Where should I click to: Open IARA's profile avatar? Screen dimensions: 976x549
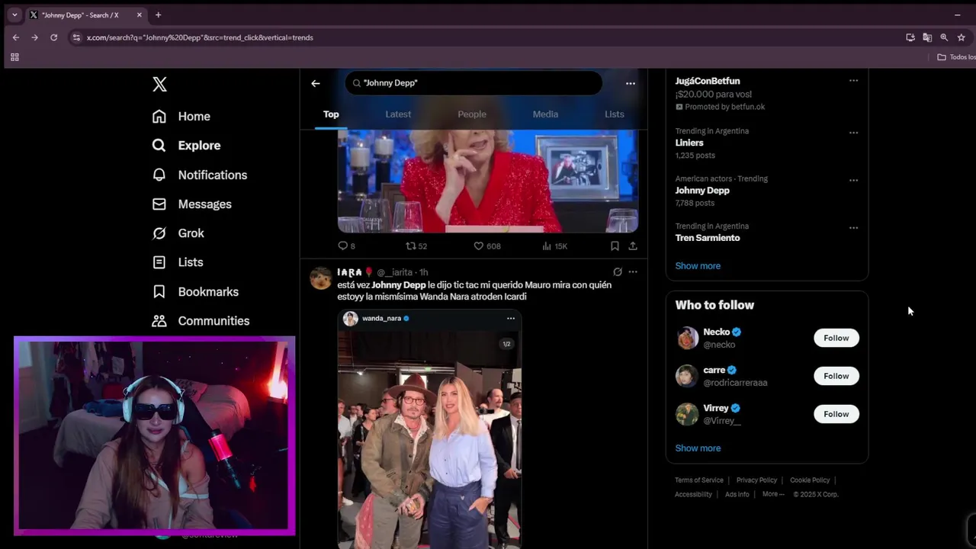[x=321, y=278]
